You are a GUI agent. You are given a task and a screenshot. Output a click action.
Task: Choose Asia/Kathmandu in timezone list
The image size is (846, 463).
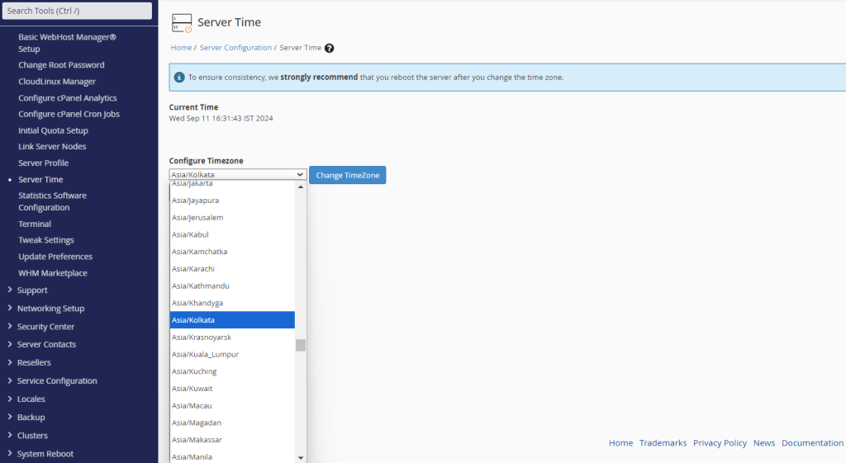point(200,286)
